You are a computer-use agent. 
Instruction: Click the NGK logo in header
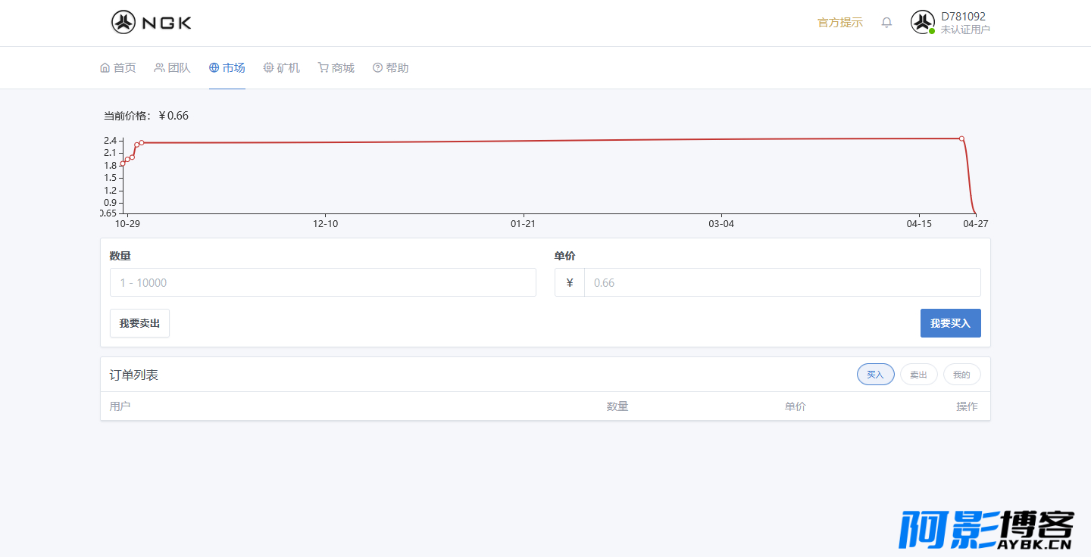(x=152, y=23)
